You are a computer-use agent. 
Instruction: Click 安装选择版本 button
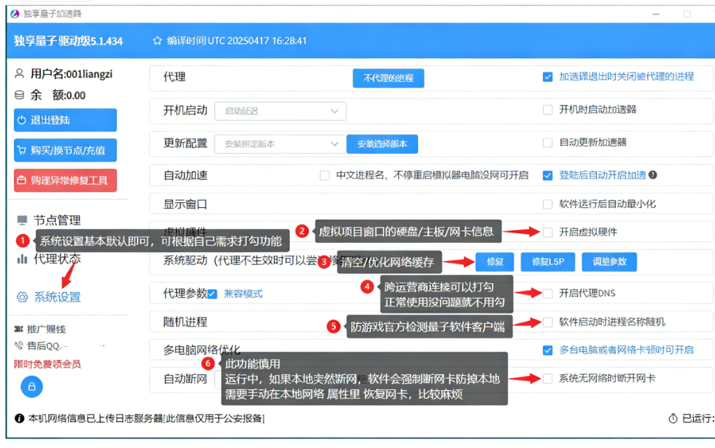(x=382, y=144)
